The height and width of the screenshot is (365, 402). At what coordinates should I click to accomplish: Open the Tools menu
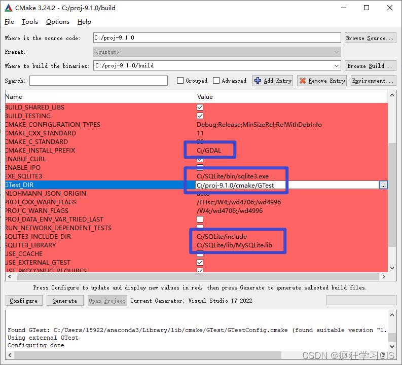30,22
